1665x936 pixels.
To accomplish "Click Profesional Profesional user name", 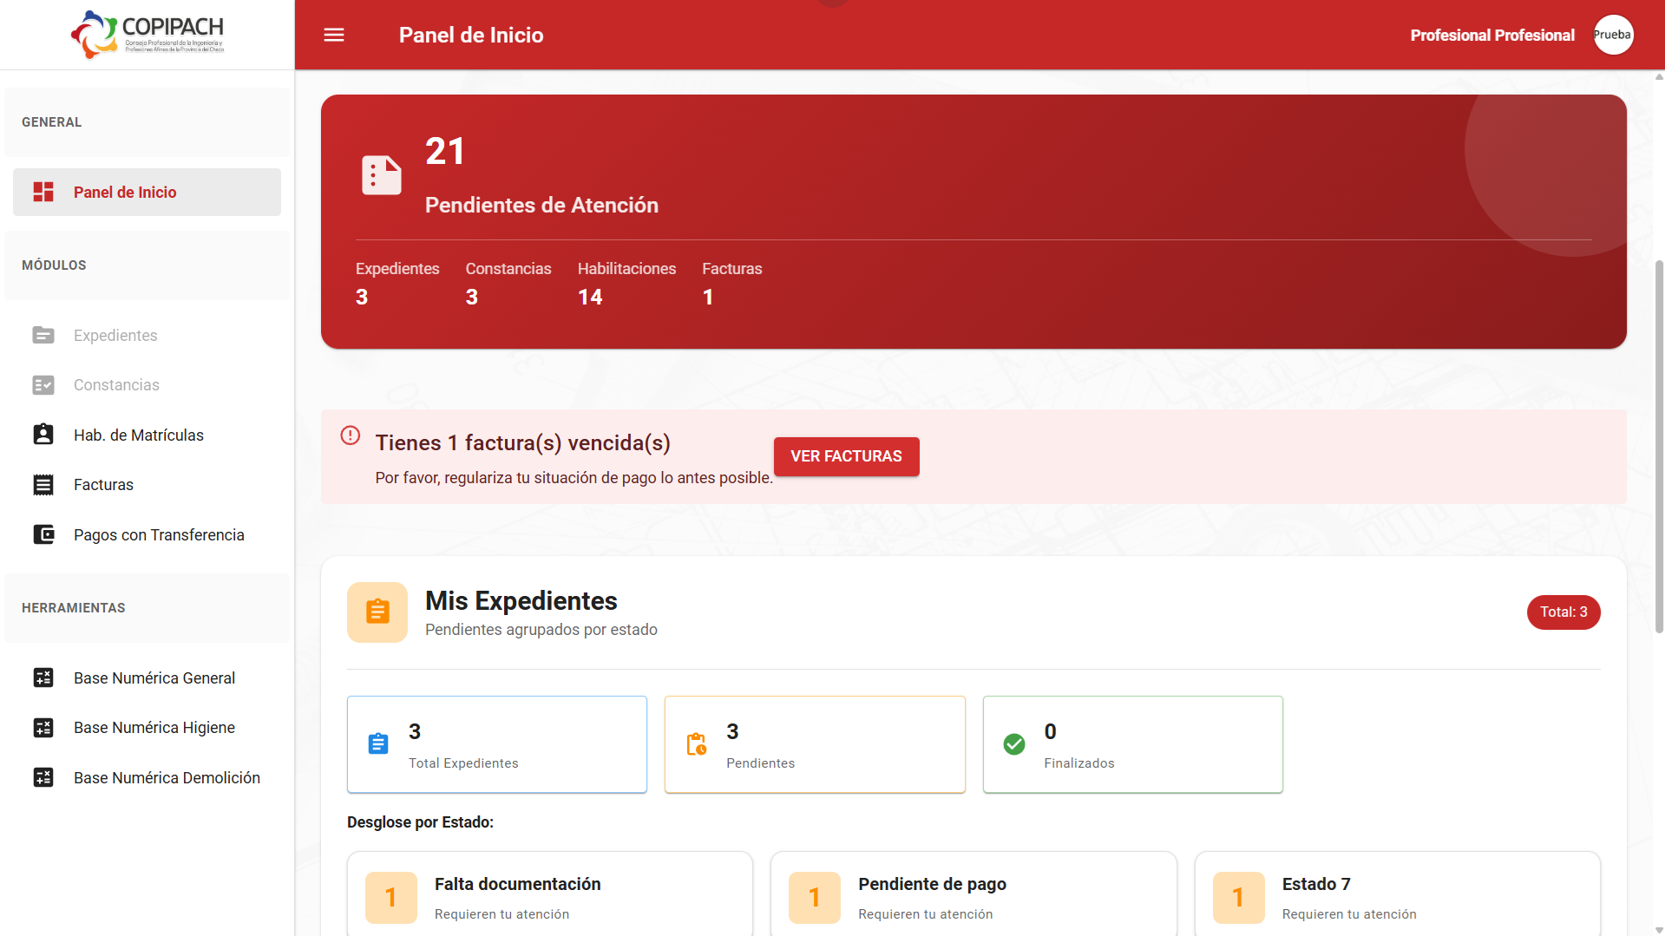I will pyautogui.click(x=1492, y=36).
